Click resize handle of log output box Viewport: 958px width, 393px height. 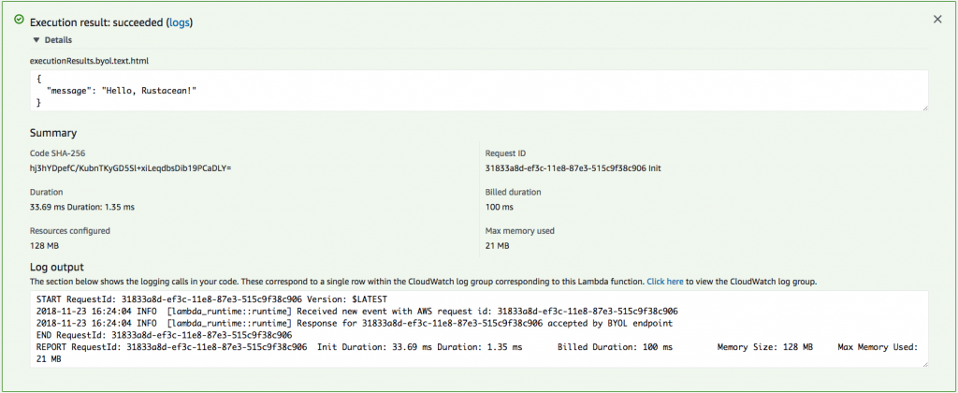[924, 363]
